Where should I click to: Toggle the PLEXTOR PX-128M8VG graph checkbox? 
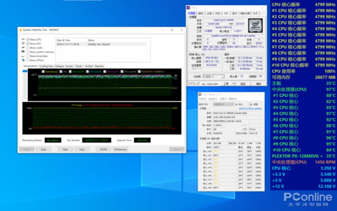click(139, 72)
